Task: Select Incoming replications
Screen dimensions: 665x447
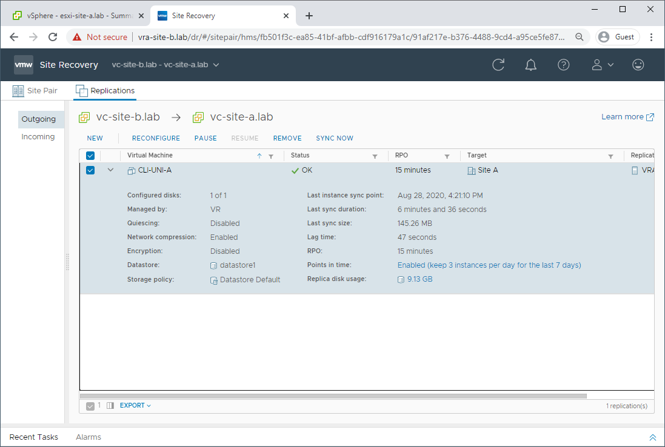Action: pyautogui.click(x=38, y=136)
